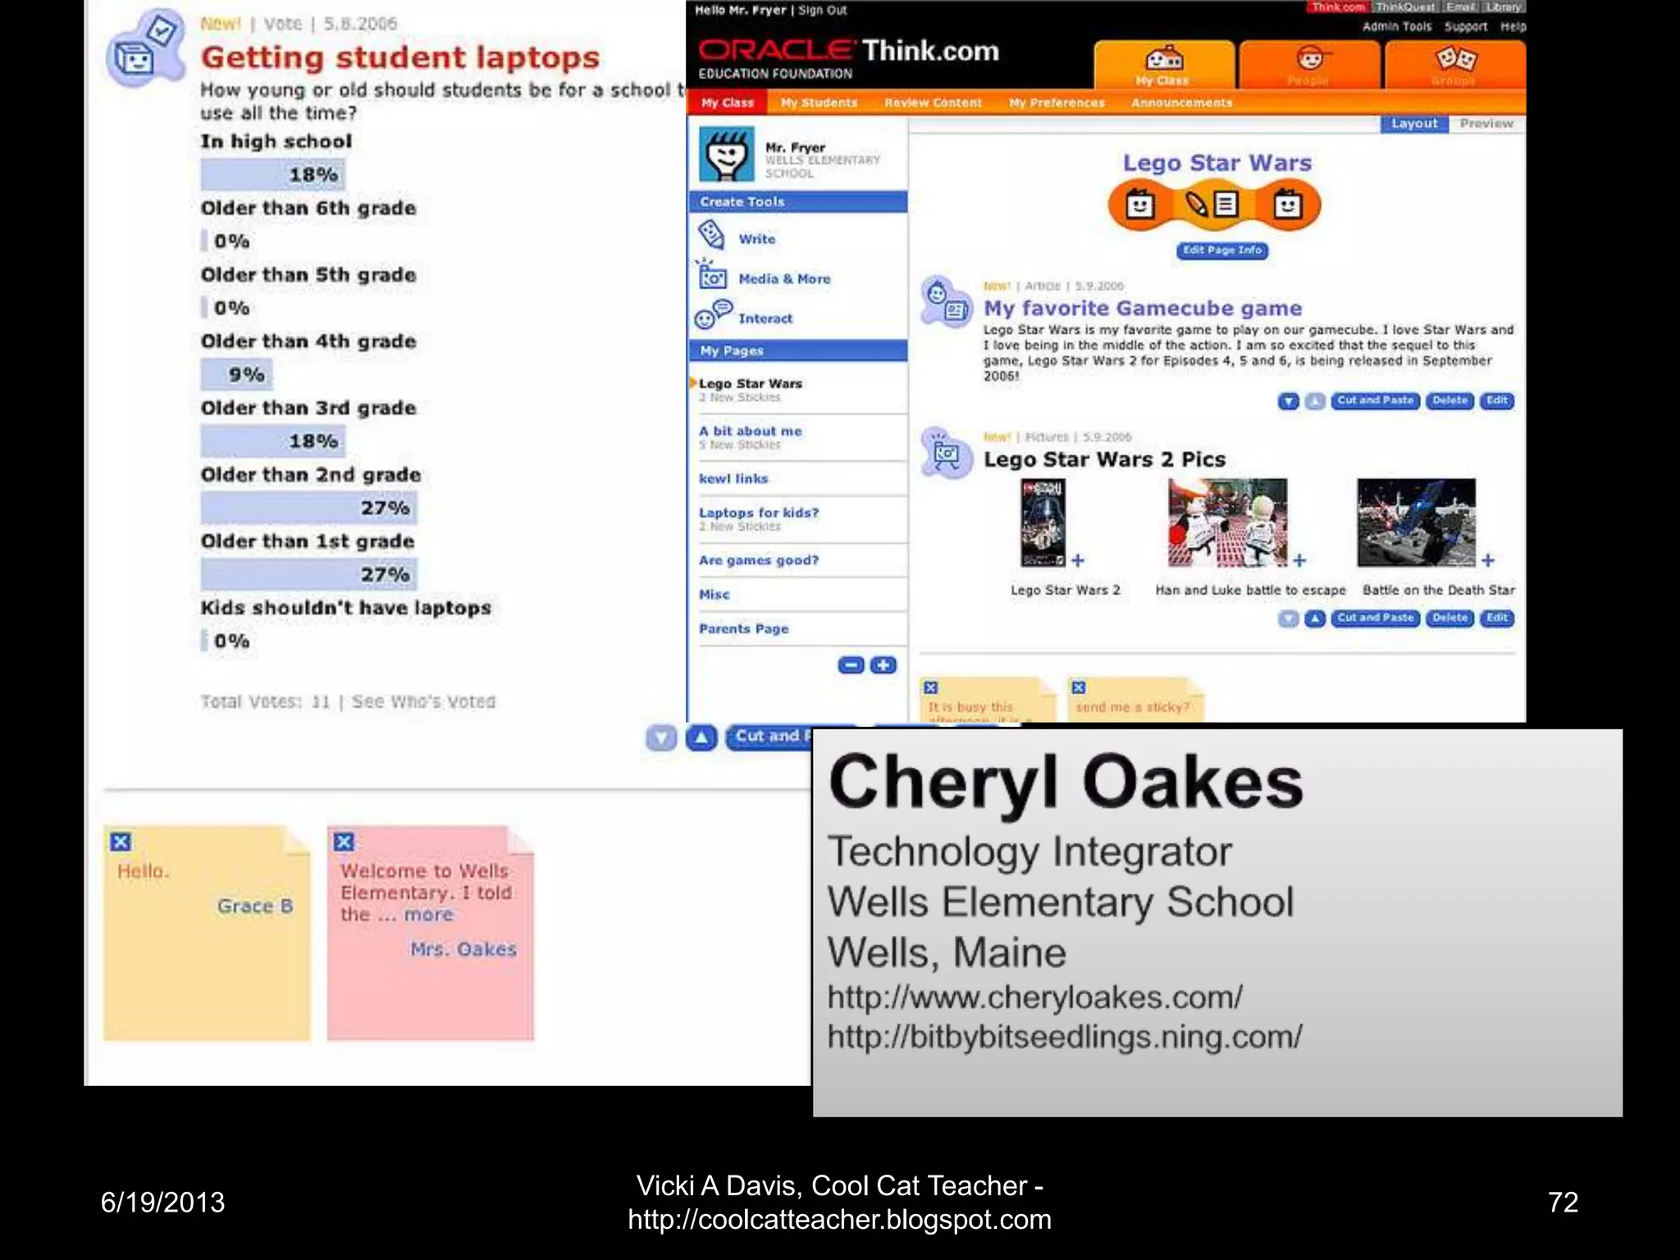
Task: Click right layout block in Lego Star Wars header
Action: click(x=1287, y=205)
